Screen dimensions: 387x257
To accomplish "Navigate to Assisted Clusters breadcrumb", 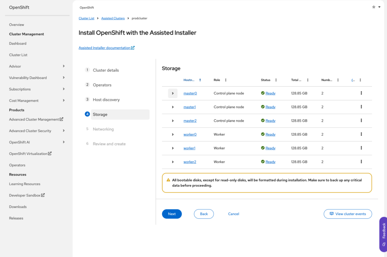I will (x=113, y=18).
